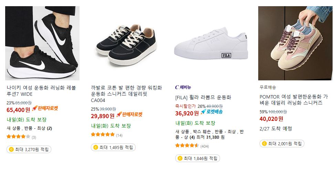Screen dimensions: 335x171
Task: Click the coin icon in 최대 2,001원 적립
Action: (x=264, y=144)
